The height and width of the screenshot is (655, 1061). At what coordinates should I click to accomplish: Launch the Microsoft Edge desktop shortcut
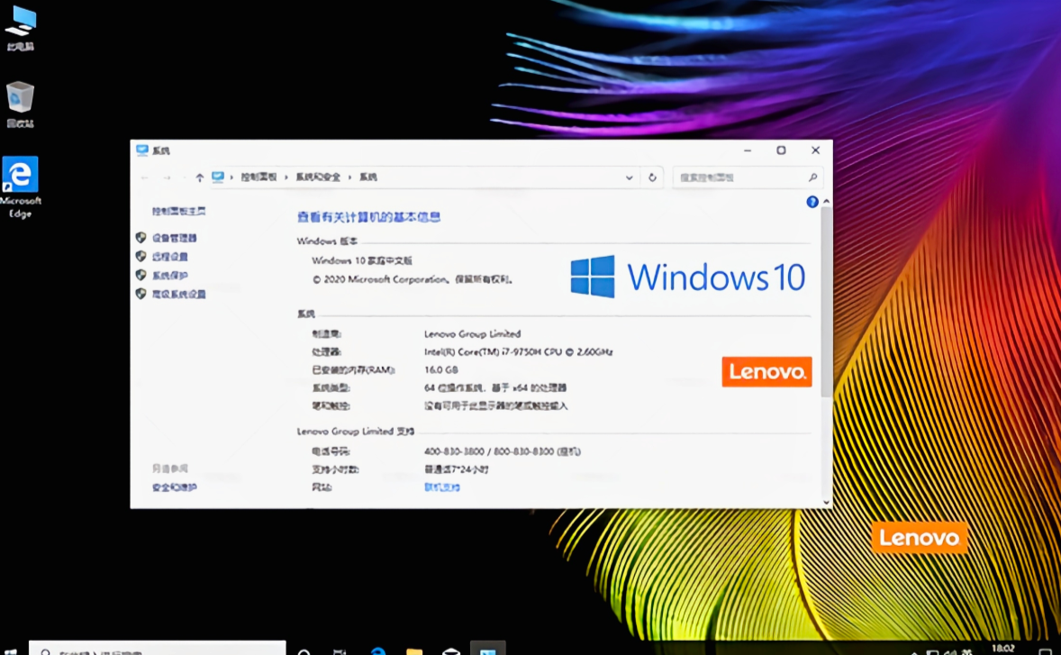tap(21, 186)
